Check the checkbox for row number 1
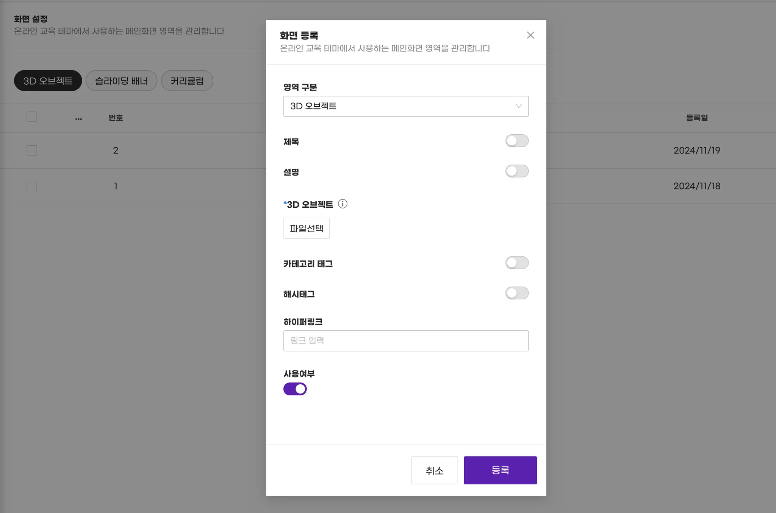Viewport: 776px width, 513px height. [32, 186]
